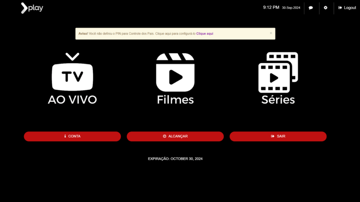Open the settings gear icon
The image size is (360, 202).
click(326, 8)
